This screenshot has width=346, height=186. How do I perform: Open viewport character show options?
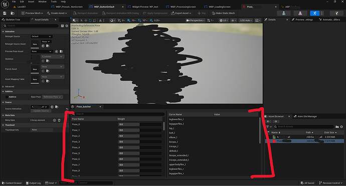pyautogui.click(x=234, y=20)
